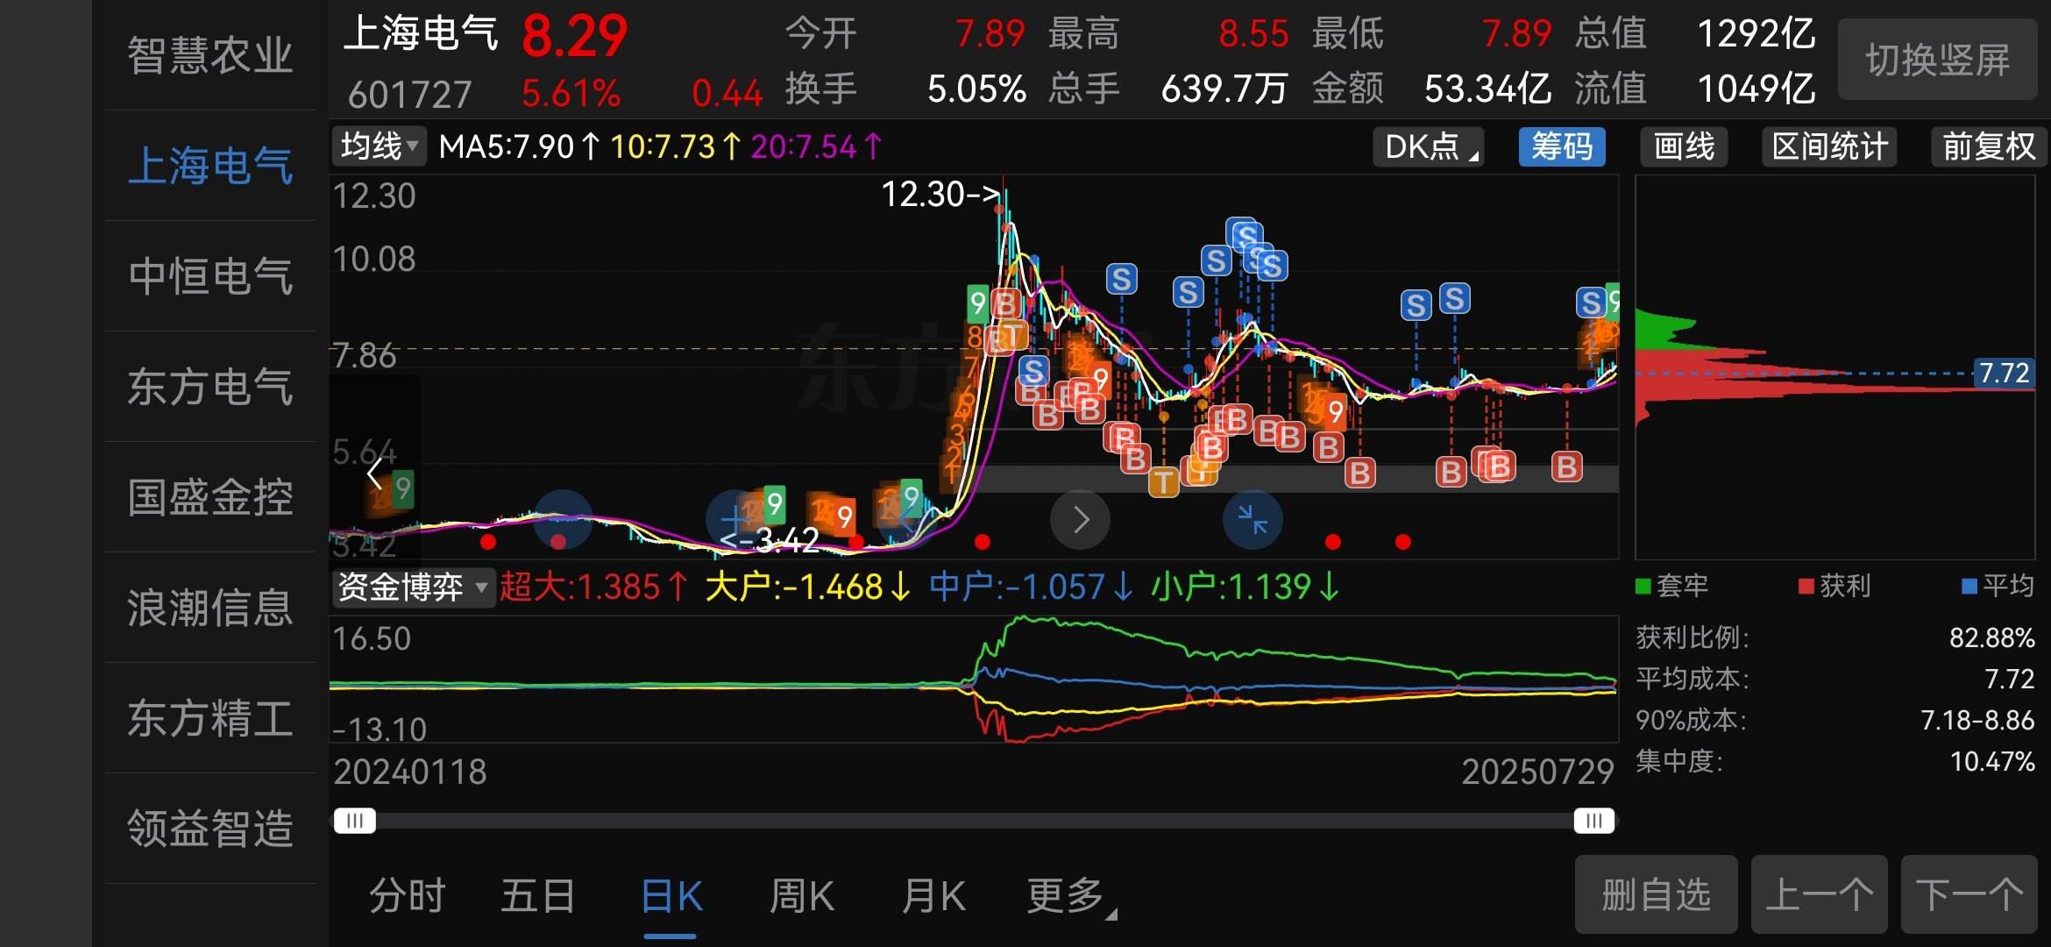
Task: Click the 12.30 high price annotation
Action: point(940,194)
